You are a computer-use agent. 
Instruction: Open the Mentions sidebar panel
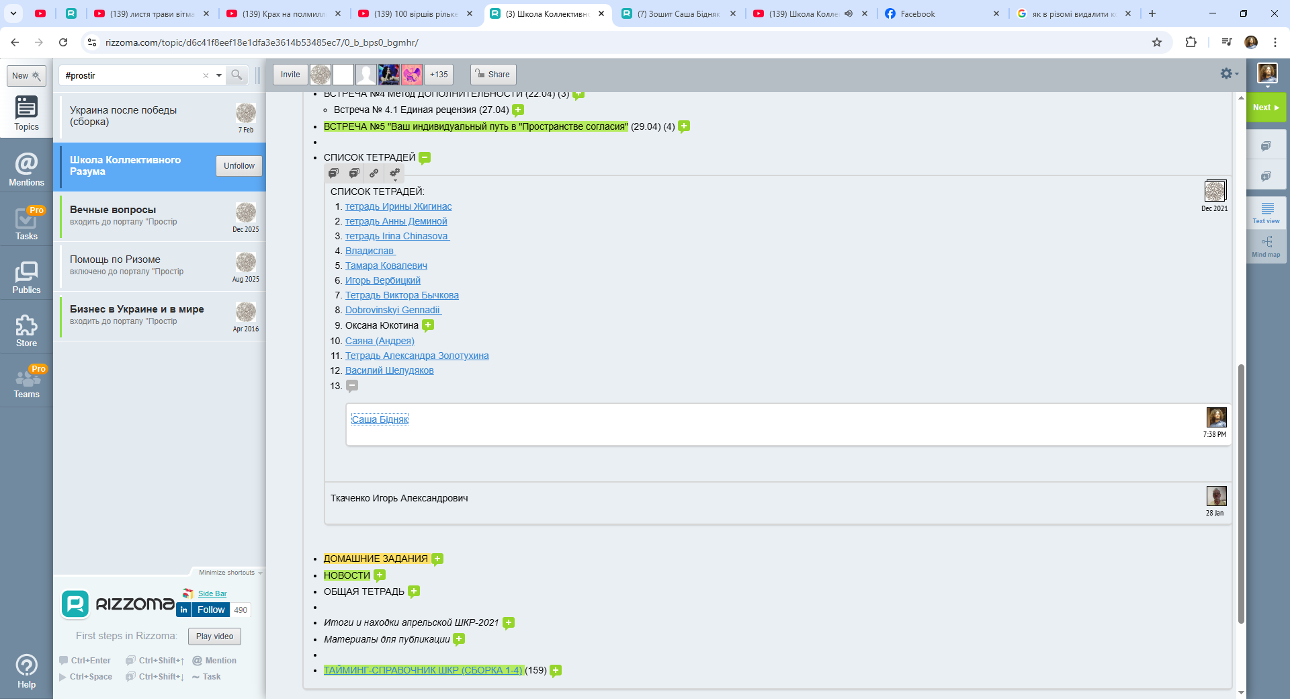[26, 169]
